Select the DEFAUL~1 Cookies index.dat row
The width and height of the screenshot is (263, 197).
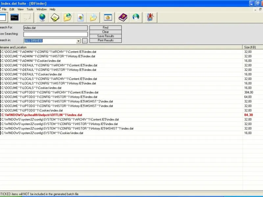pos(131,75)
